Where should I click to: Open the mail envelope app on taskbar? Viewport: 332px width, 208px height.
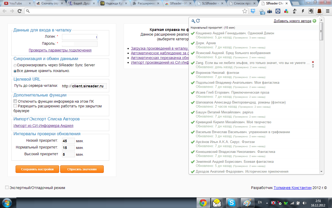pos(217,203)
